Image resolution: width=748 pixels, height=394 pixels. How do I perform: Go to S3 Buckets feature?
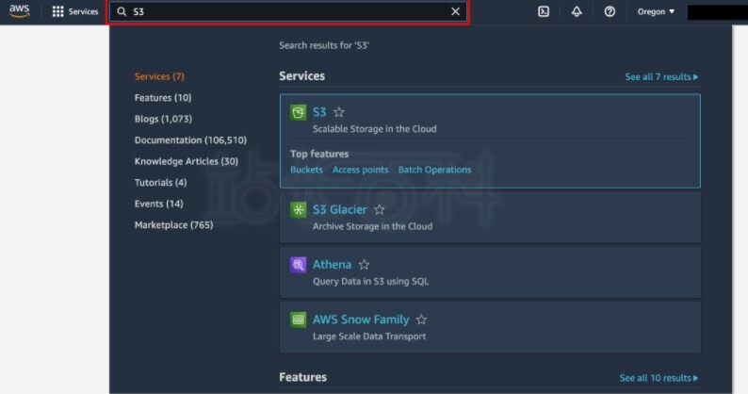point(306,170)
